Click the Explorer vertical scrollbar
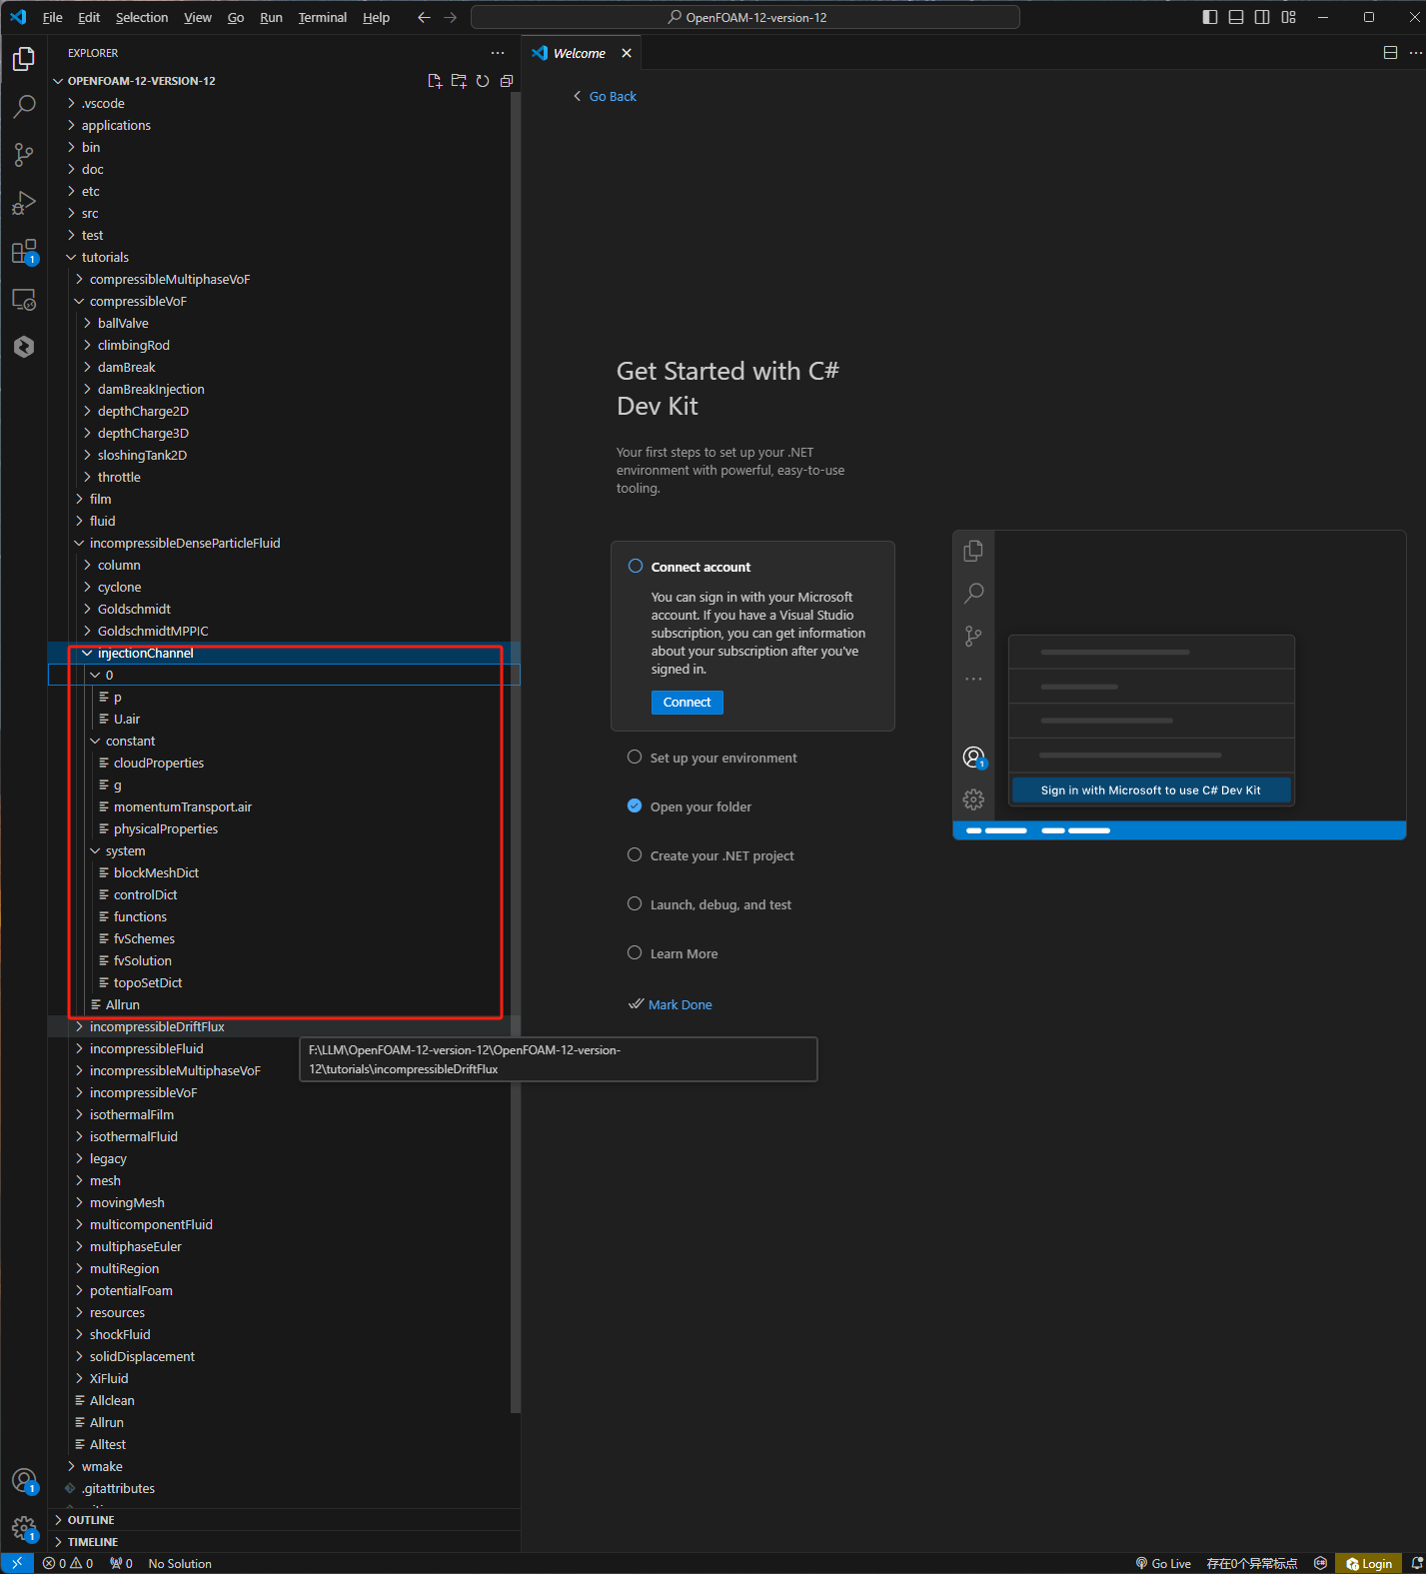Viewport: 1426px width, 1574px height. [x=516, y=753]
